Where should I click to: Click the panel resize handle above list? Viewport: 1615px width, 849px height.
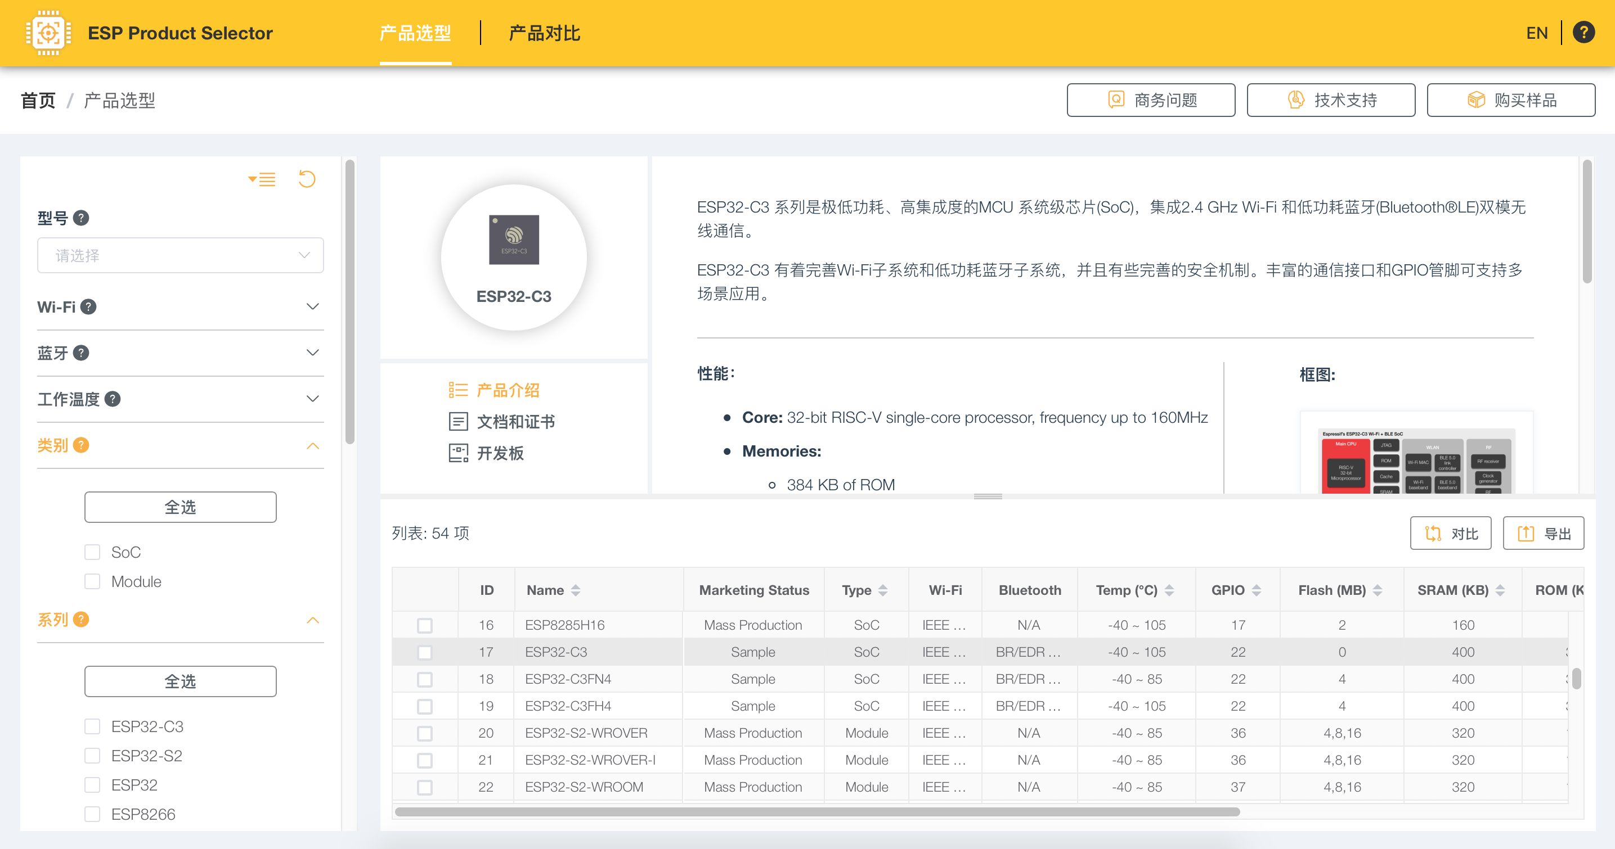988,496
